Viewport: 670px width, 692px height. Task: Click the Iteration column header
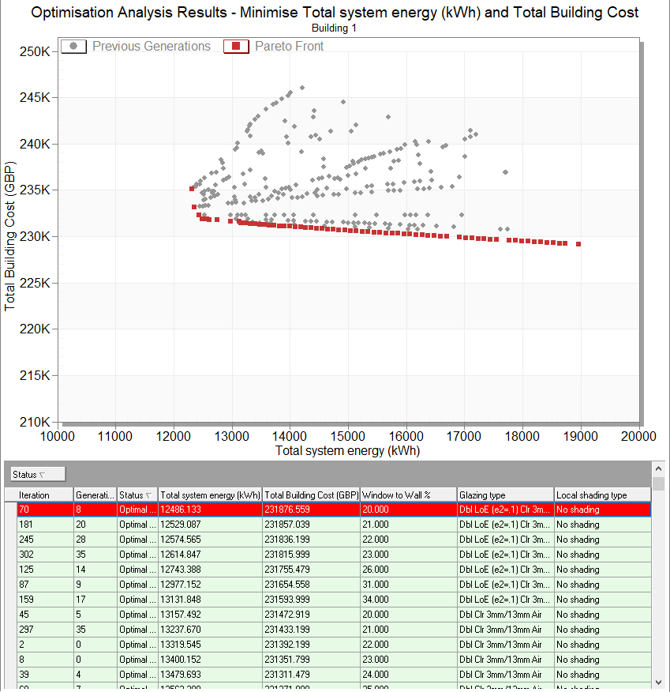(44, 495)
